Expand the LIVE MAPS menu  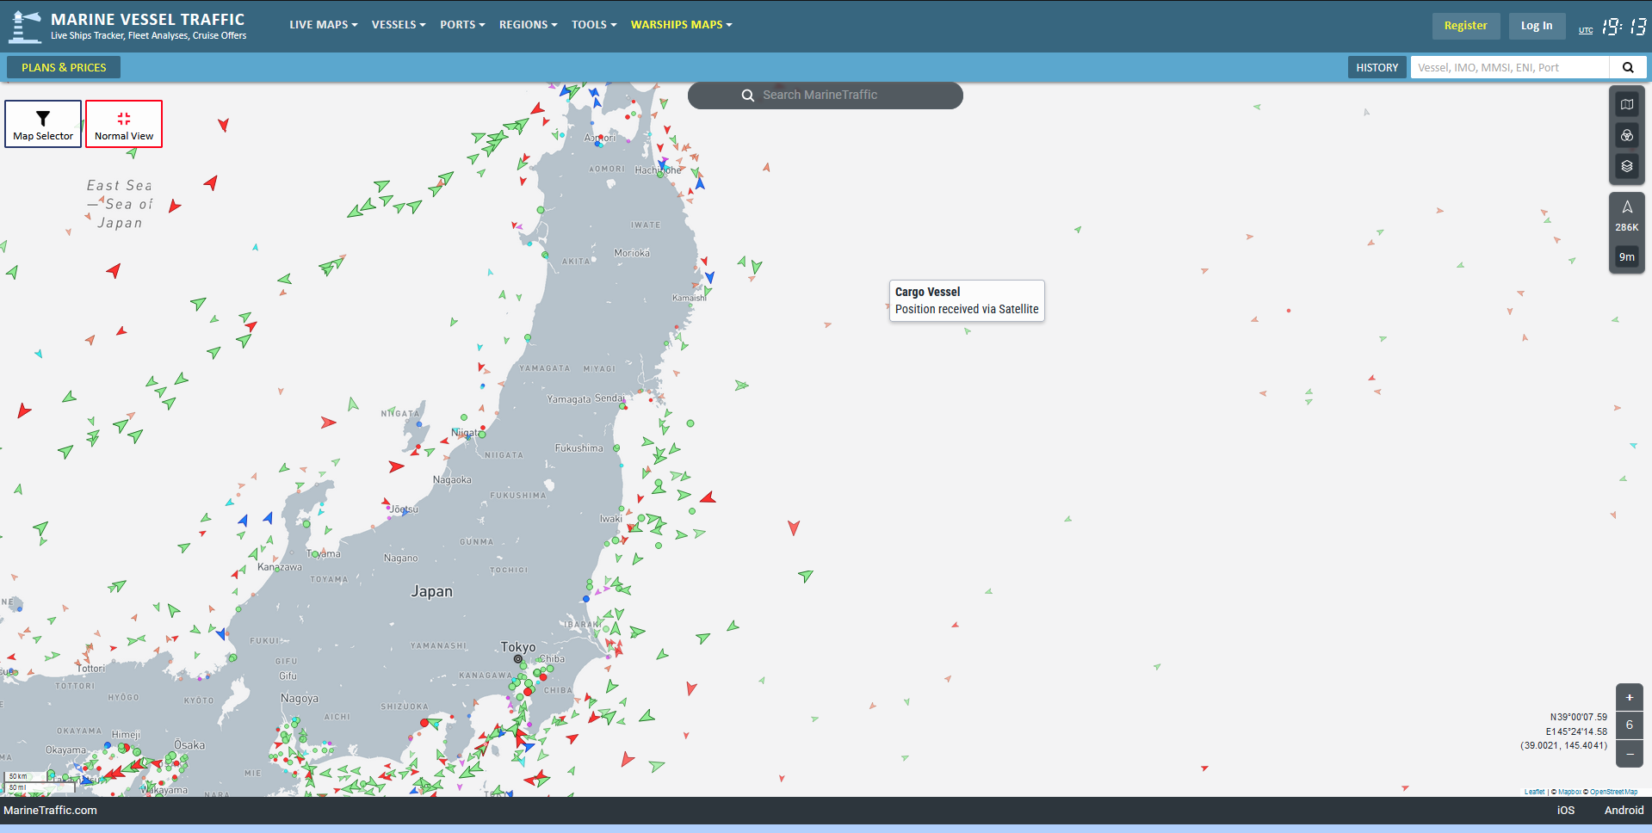(323, 25)
